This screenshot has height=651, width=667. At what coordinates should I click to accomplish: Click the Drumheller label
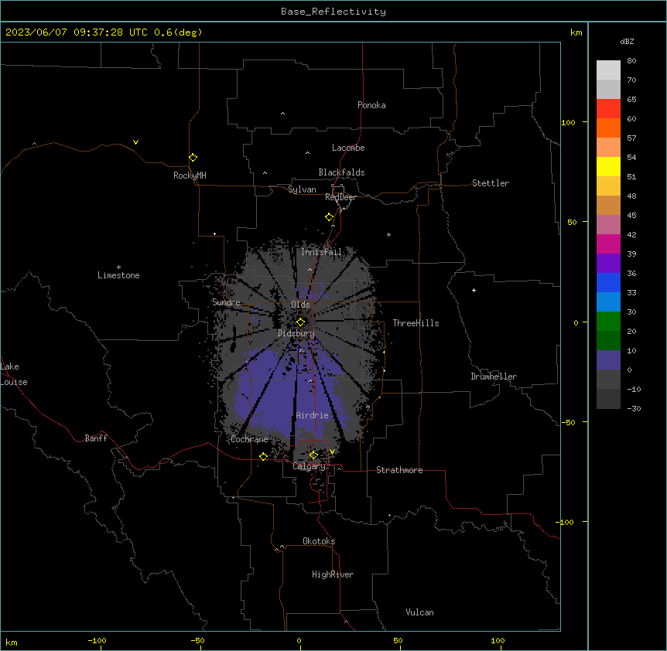494,377
